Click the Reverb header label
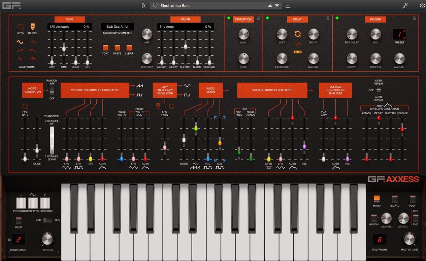Viewport: 426px width, 261px height. (375, 20)
